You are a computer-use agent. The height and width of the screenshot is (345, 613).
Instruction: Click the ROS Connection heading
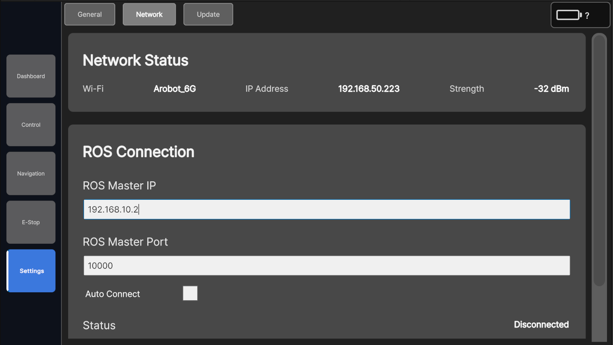139,152
